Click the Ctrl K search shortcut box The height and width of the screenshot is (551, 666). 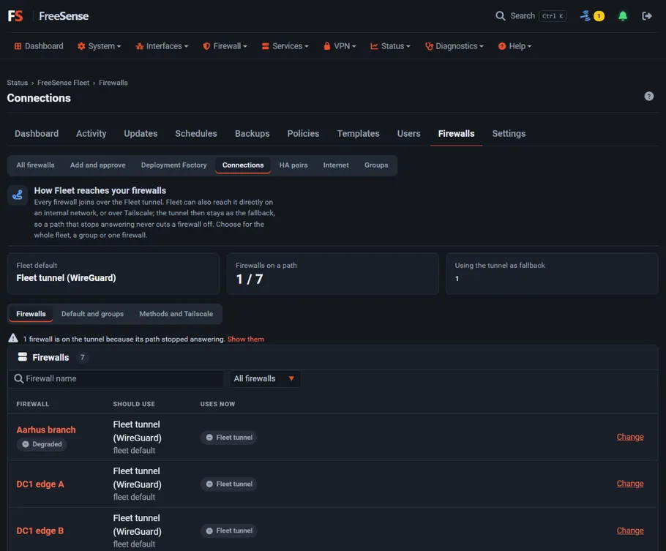tap(553, 16)
